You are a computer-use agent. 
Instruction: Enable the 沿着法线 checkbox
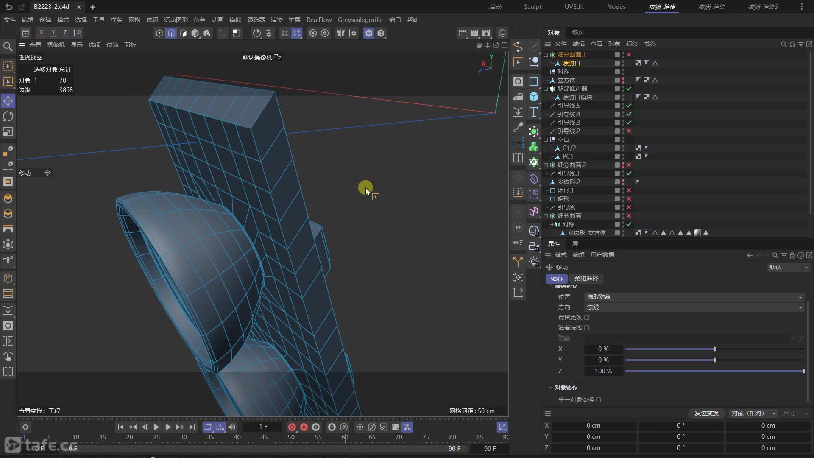coord(587,328)
